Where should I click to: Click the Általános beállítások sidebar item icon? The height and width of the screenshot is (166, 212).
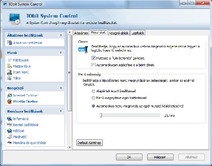10,43
